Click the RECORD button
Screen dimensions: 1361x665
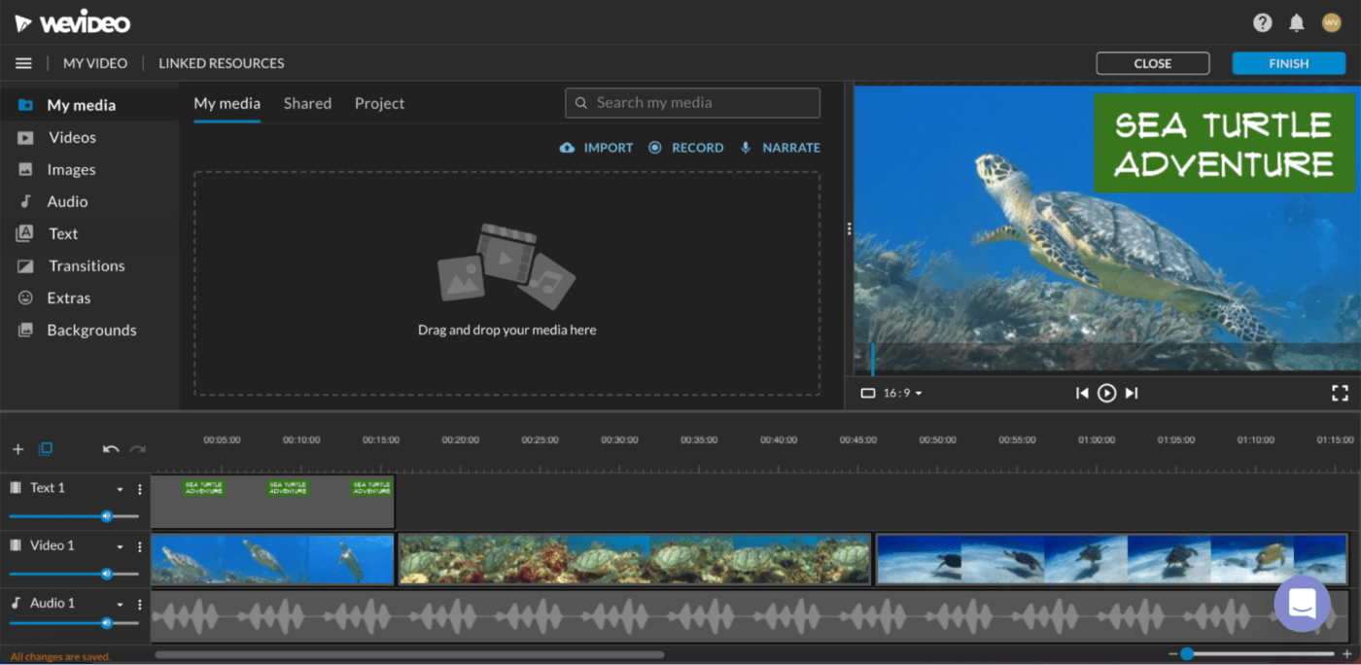pos(685,148)
